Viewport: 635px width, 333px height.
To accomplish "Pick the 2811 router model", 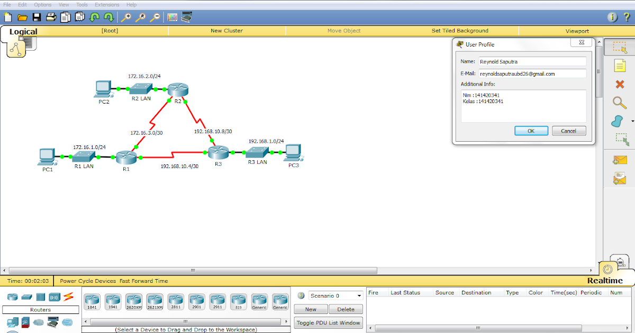I will (175, 301).
